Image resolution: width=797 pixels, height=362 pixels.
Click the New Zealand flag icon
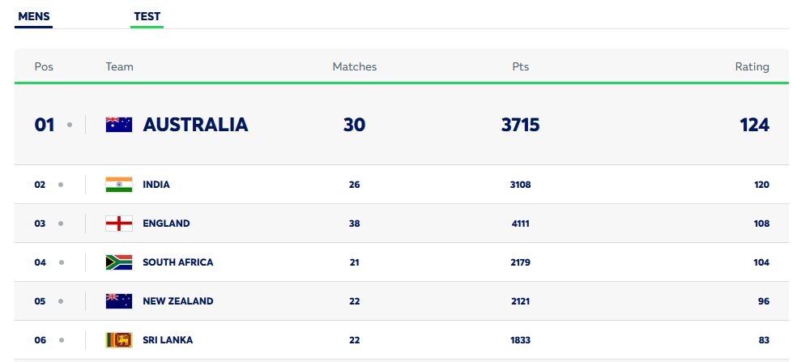pos(119,301)
